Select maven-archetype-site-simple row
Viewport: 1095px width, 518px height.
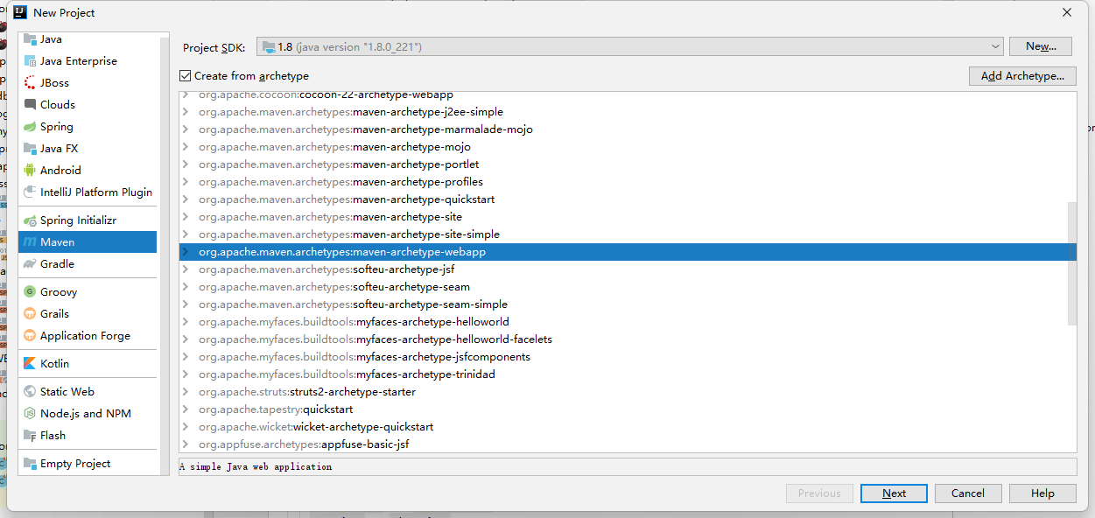click(628, 234)
